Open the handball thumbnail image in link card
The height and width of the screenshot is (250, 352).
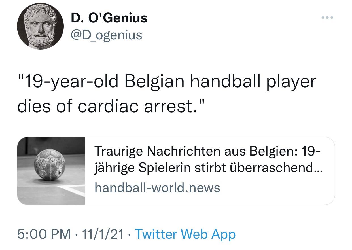(x=51, y=171)
